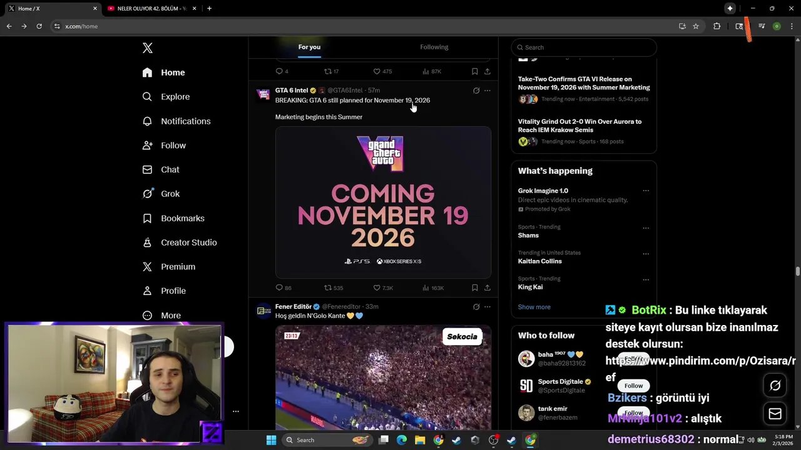The width and height of the screenshot is (801, 450).
Task: Reload the page in Chrome
Action: pos(39,26)
